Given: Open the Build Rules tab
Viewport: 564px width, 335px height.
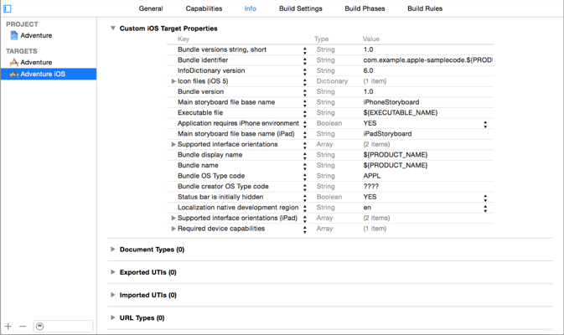Looking at the screenshot, I should point(425,8).
